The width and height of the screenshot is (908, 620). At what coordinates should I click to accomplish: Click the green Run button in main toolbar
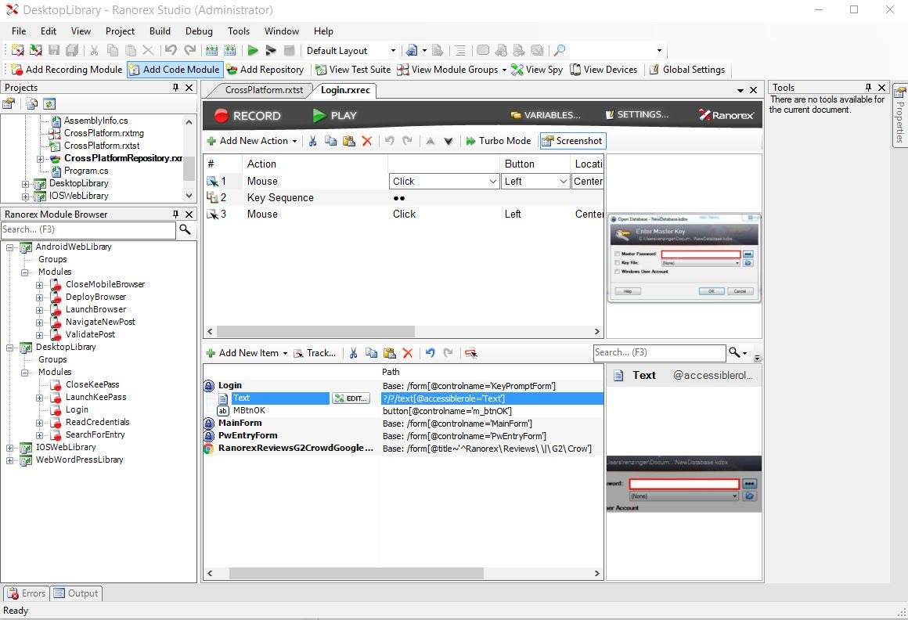[x=253, y=51]
